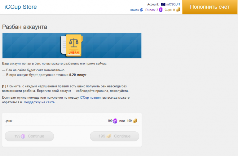Click the Разбан аккаунта heading
Image resolution: width=238 pixels, height=156 pixels.
pos(24,27)
